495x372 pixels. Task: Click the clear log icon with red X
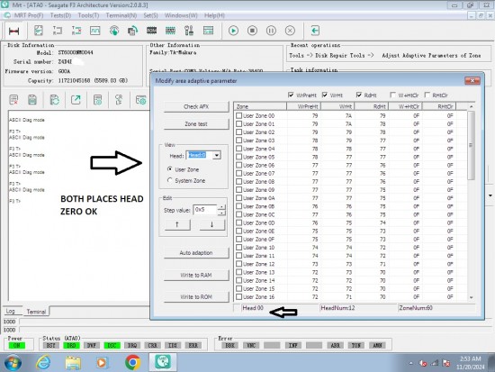[x=13, y=100]
